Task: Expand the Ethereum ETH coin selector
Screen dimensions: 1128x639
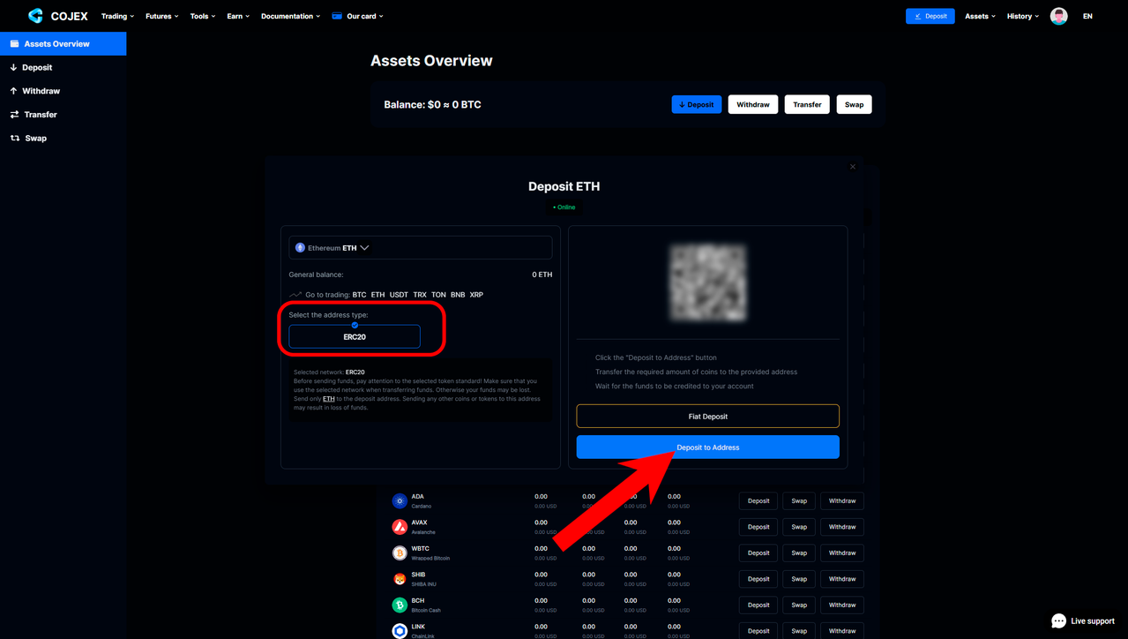Action: point(421,248)
